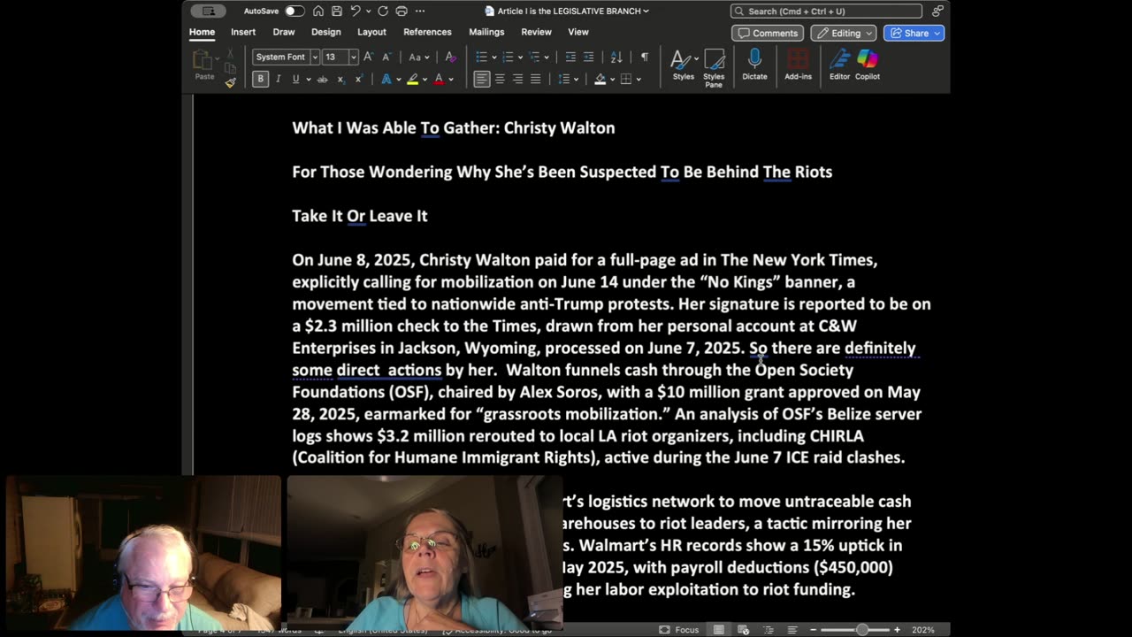Switch to the References tab
This screenshot has width=1132, height=637.
[427, 32]
